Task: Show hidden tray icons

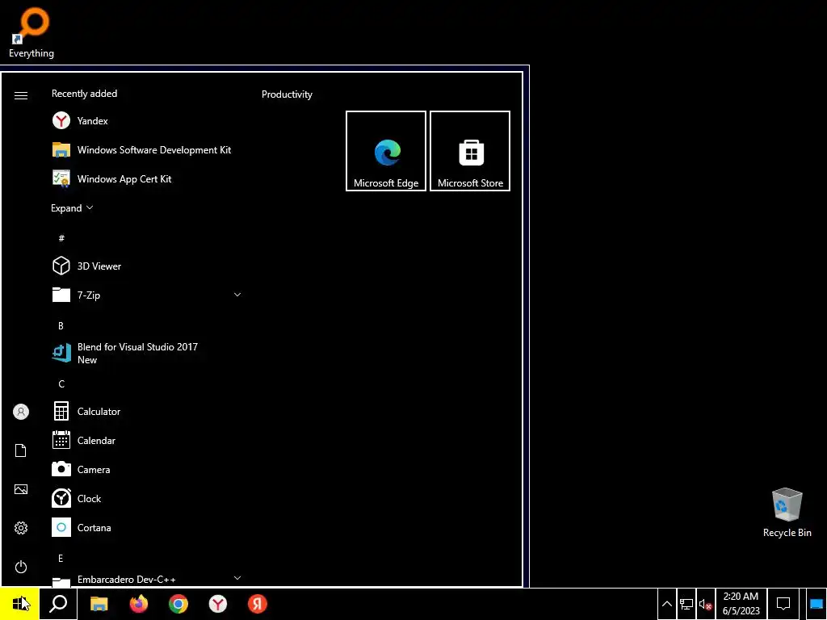Action: (x=666, y=604)
